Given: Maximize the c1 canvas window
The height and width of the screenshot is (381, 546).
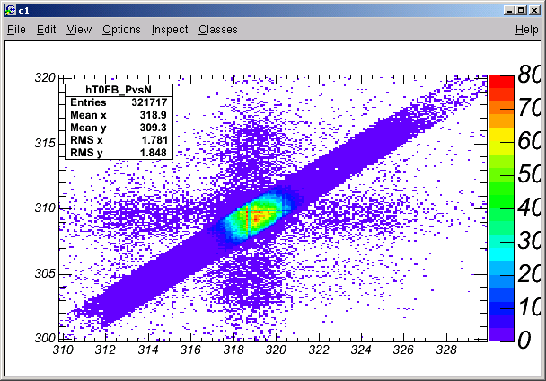Looking at the screenshot, I should click(x=521, y=11).
